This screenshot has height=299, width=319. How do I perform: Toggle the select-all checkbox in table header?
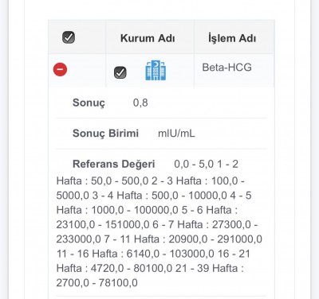(69, 37)
